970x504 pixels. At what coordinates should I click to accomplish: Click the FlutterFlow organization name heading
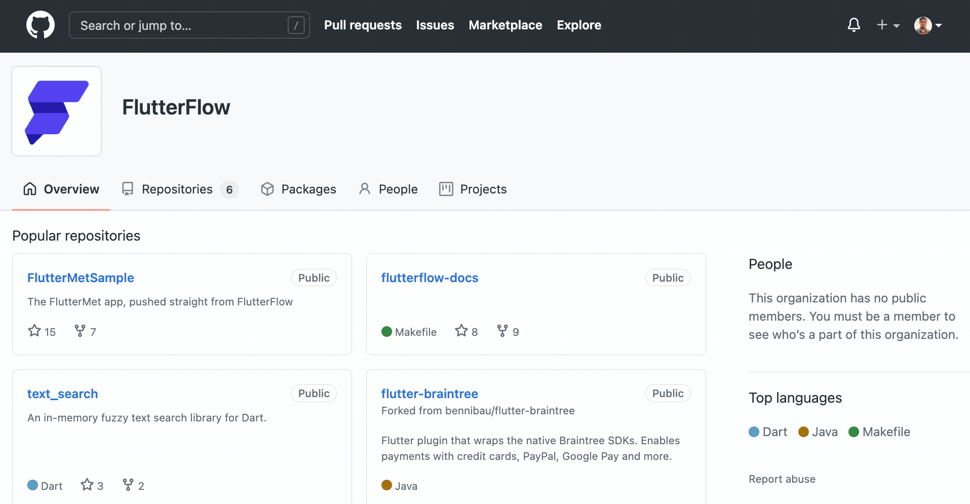(176, 107)
